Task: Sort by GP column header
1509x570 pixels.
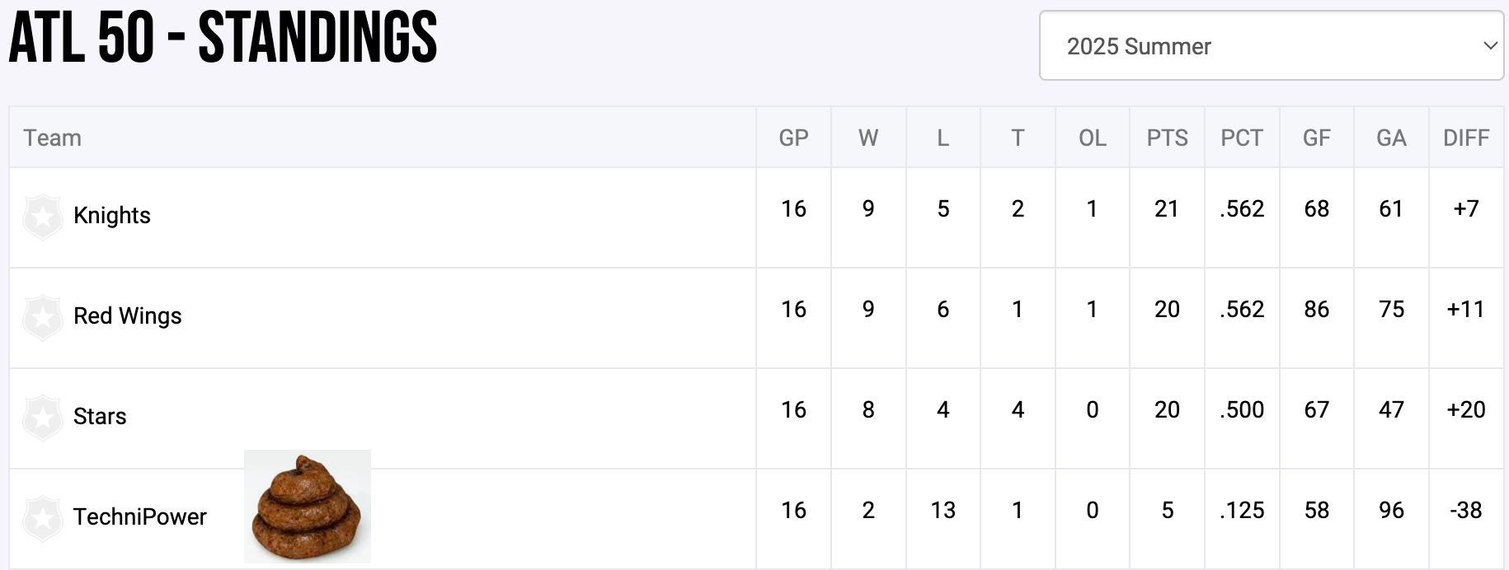Action: tap(793, 138)
